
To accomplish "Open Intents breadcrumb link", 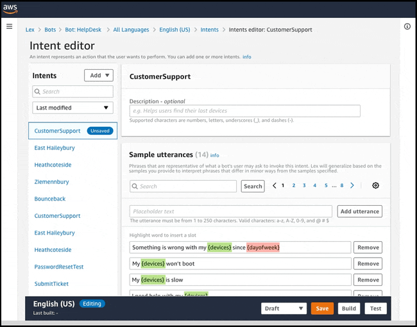I will (210, 29).
